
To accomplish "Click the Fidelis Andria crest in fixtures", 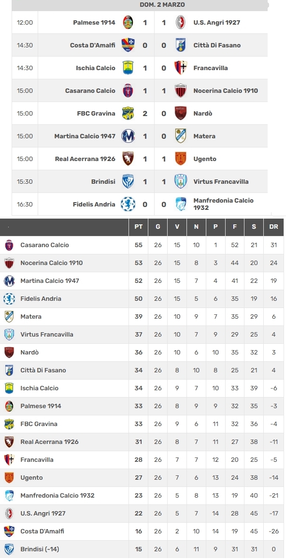I will point(128,204).
